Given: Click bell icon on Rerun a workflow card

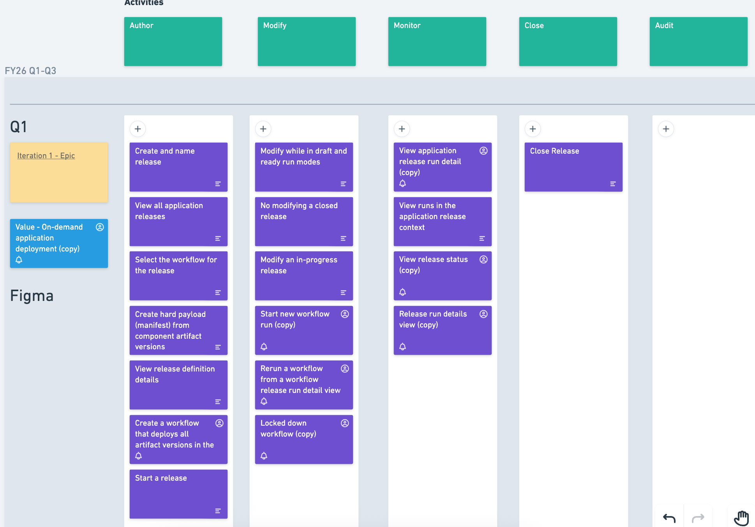Looking at the screenshot, I should (264, 401).
